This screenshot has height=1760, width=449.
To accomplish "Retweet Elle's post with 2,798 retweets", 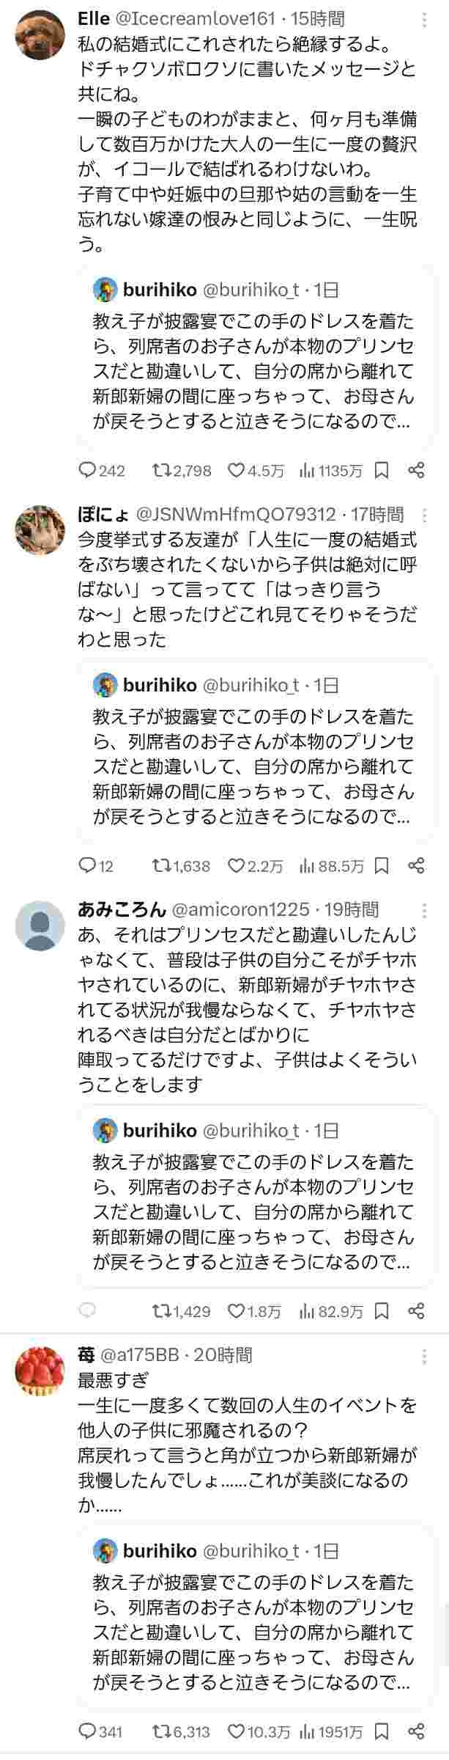I will 159,470.
